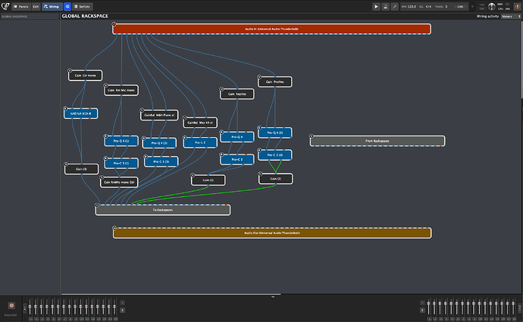Toggle the Ableton Link button
Screen dimensions: 523x322
click(460, 6)
